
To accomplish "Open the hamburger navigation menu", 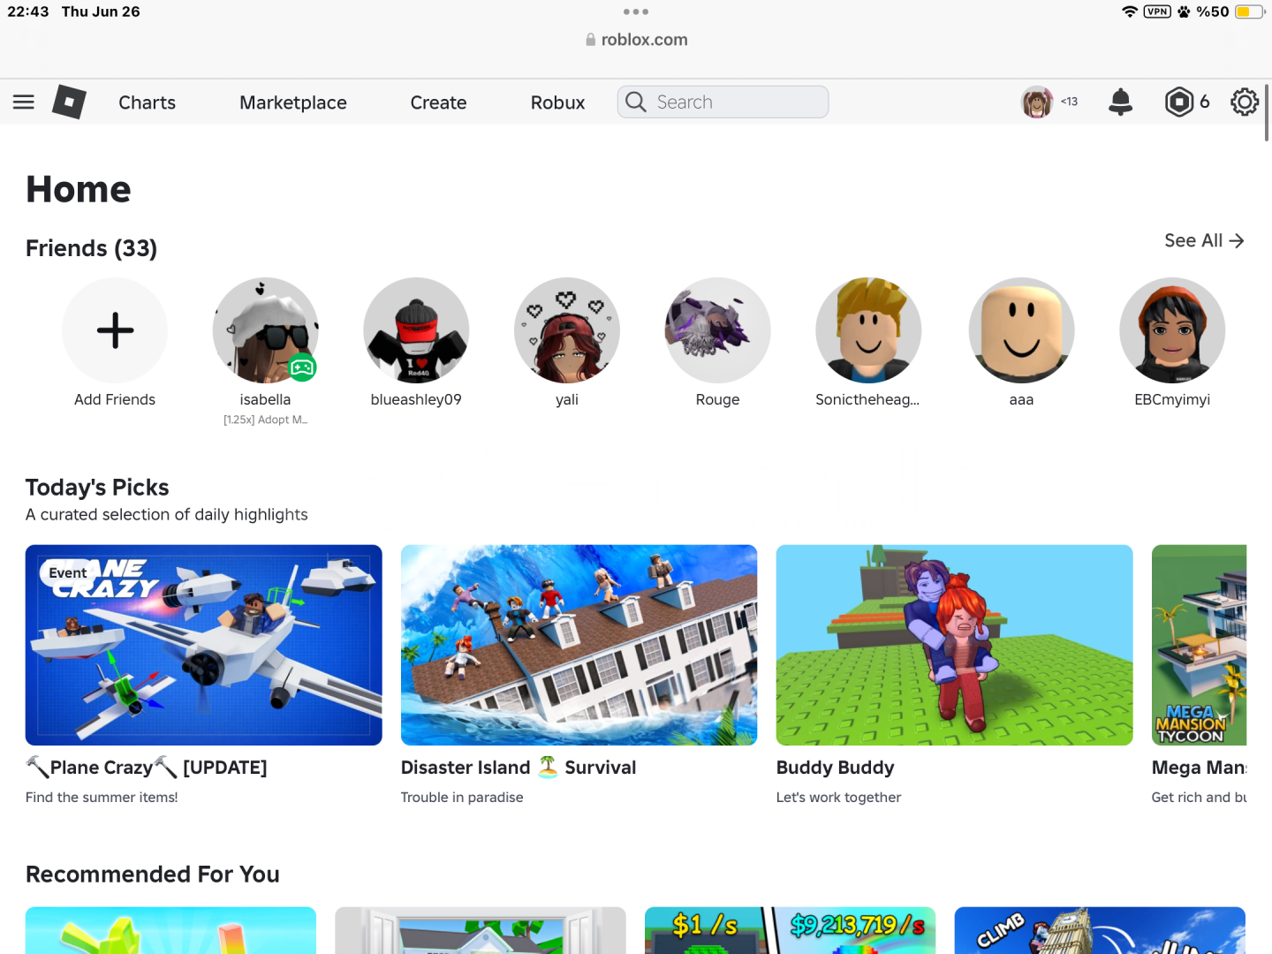I will (x=24, y=102).
